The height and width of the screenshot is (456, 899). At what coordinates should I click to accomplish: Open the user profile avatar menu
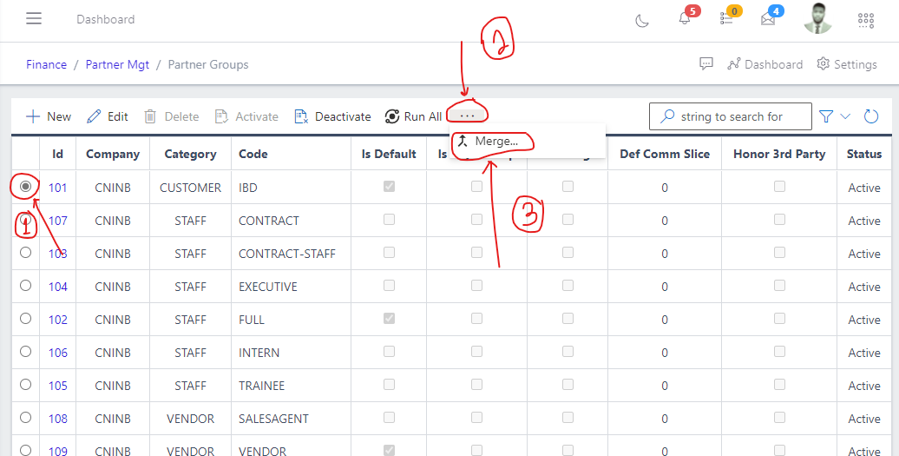coord(817,19)
